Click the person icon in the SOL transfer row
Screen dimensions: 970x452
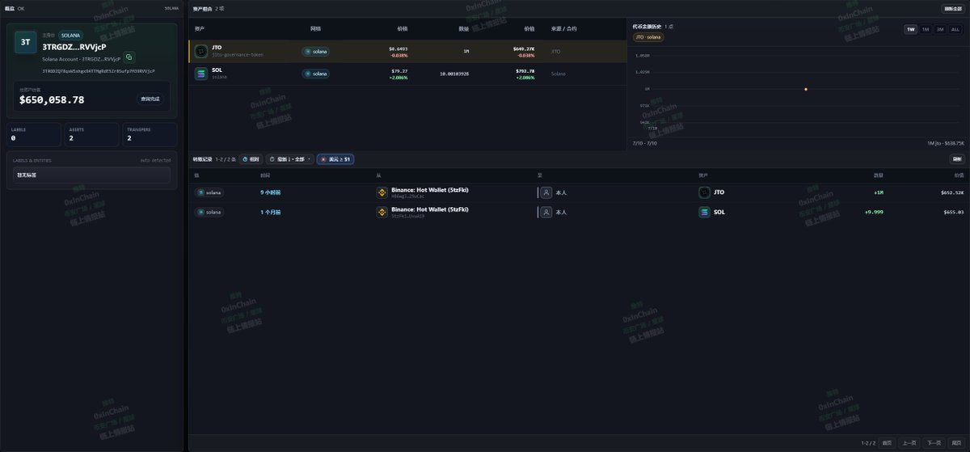(x=547, y=212)
